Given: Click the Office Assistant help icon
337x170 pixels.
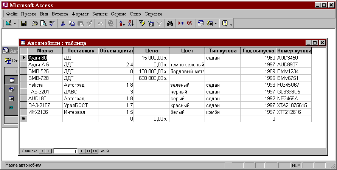Looking at the screenshot, I should [x=225, y=23].
